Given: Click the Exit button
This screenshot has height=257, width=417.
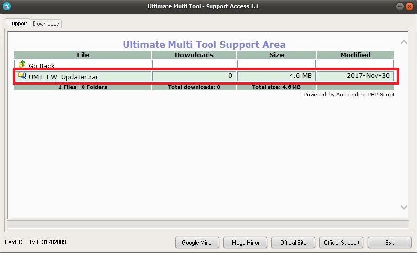Looking at the screenshot, I should point(389,242).
